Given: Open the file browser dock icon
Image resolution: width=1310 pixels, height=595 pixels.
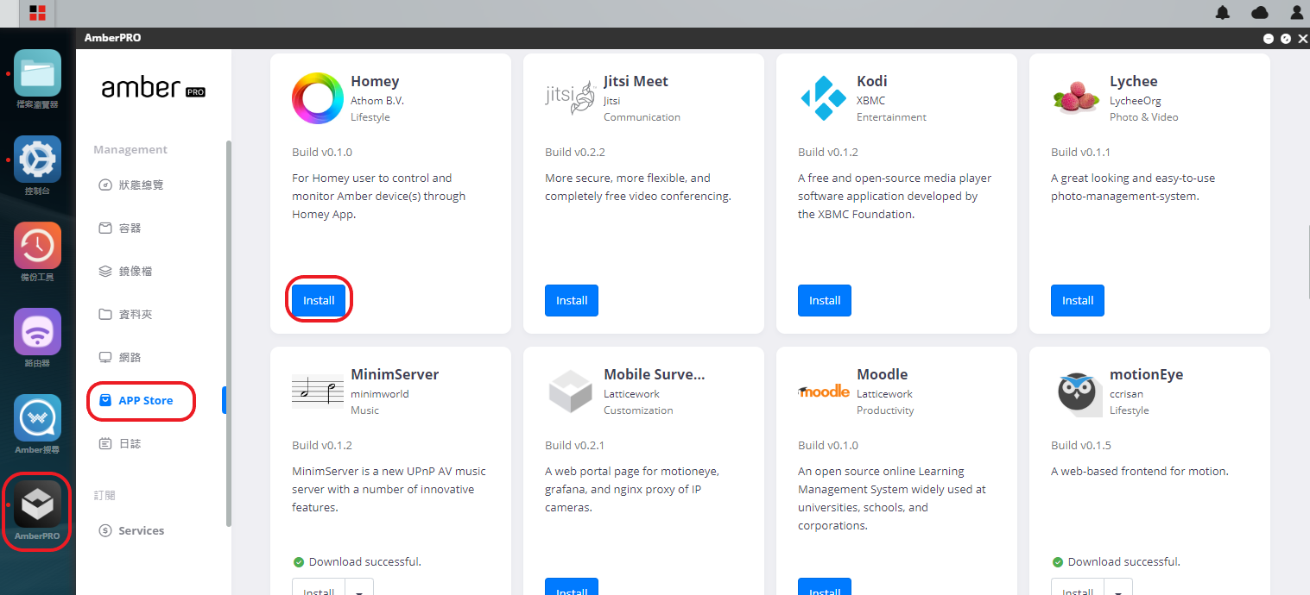Looking at the screenshot, I should point(37,72).
